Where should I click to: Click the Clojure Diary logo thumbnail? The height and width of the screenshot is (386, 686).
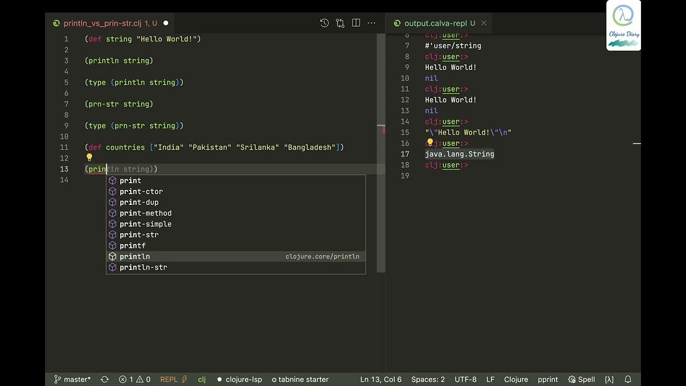(623, 26)
